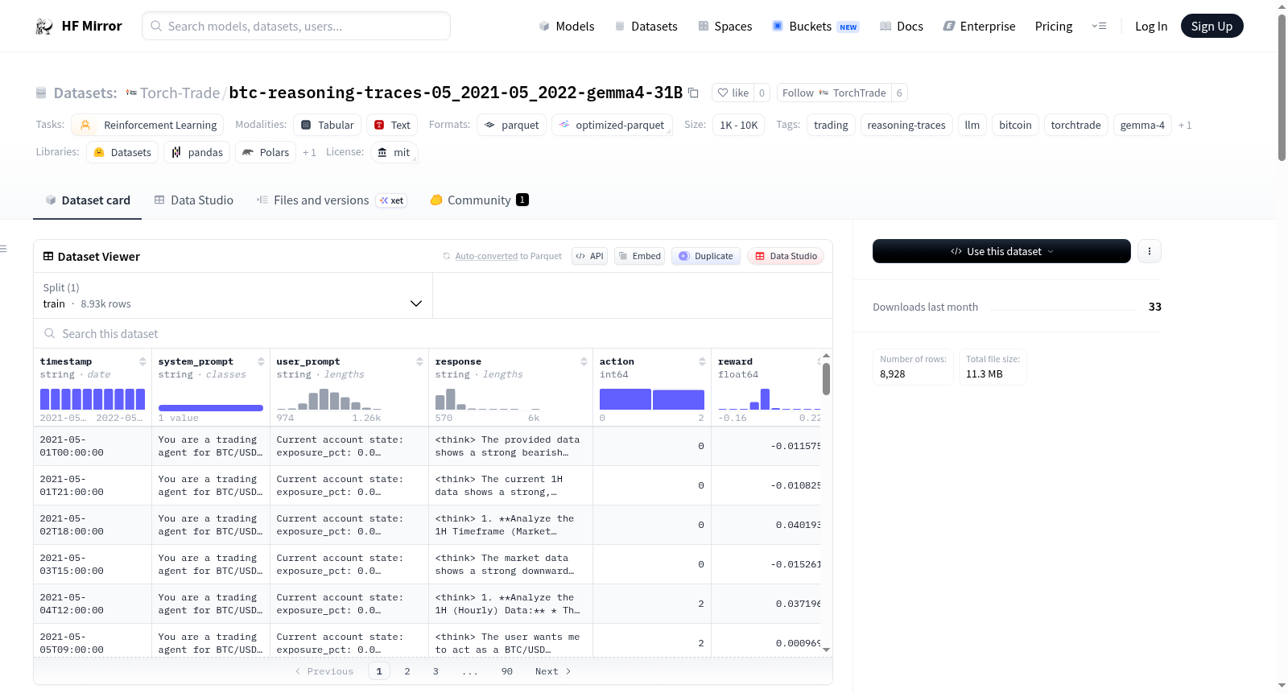Screen dimensions: 1288x693
Task: Click the search magnifier in dataset search
Action: (50, 333)
